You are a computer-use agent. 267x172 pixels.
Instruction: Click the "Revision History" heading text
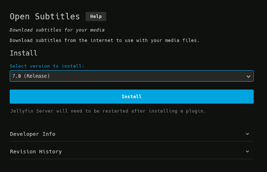[36, 151]
